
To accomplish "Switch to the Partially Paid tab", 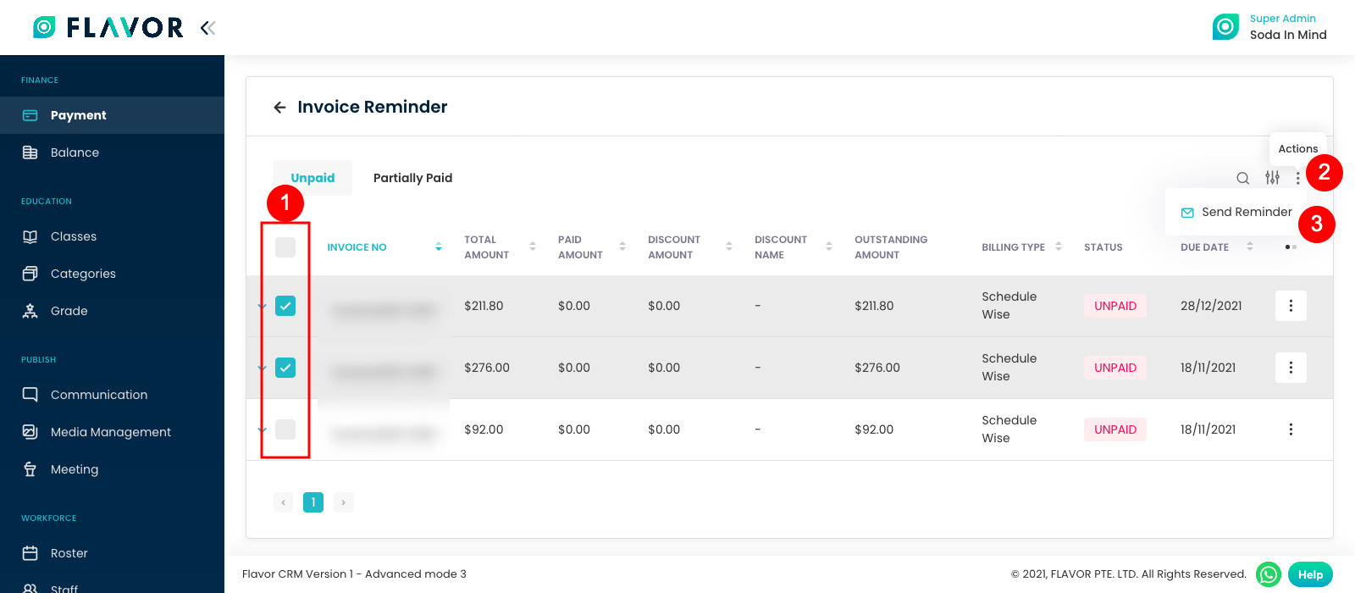I will coord(412,178).
